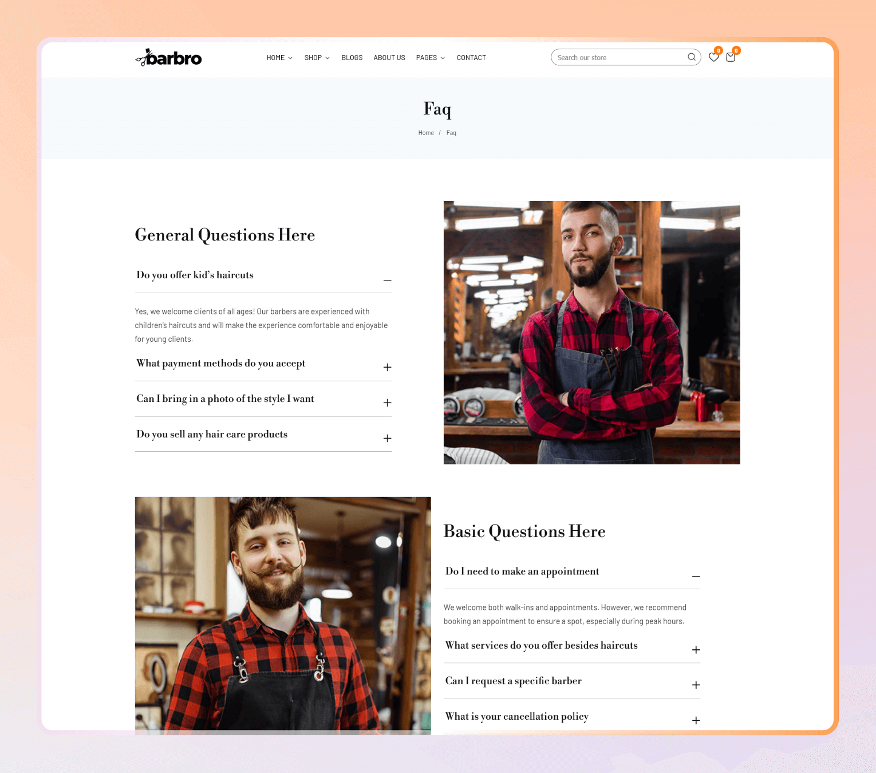
Task: Open the About Us page
Action: [389, 58]
